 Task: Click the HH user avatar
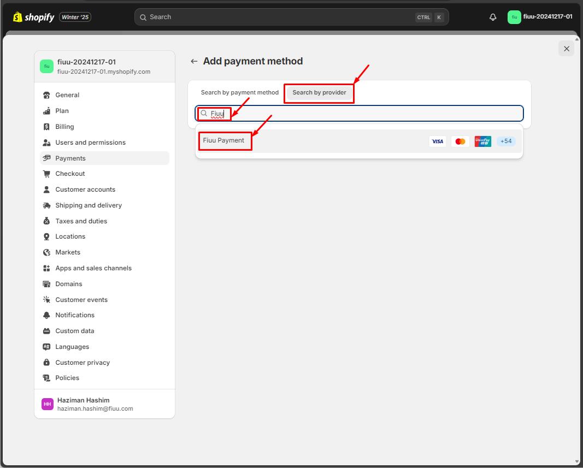[x=47, y=404]
